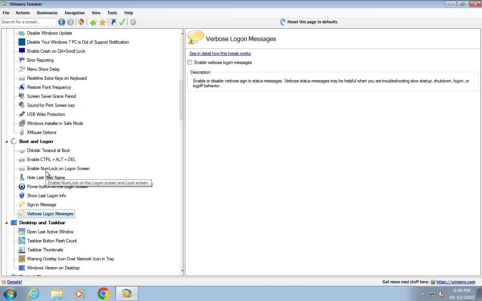482x301 pixels.
Task: Click the Restore Point Frequency icon
Action: pyautogui.click(x=22, y=87)
